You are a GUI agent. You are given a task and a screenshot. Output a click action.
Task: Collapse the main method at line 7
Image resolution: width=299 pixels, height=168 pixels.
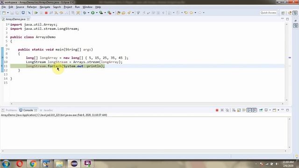[x=8, y=49]
